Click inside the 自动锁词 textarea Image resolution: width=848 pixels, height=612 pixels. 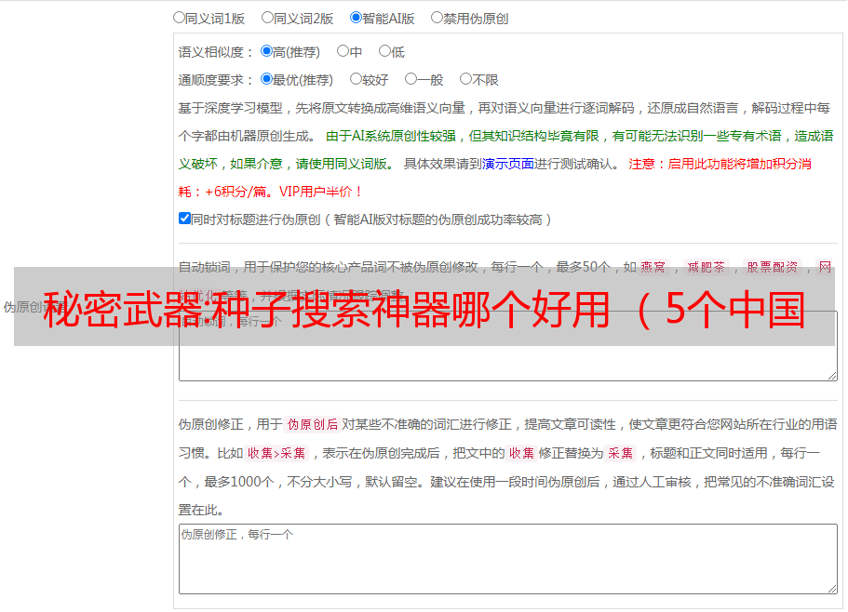[508, 346]
